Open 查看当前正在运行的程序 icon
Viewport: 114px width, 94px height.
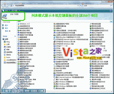click(x=18, y=46)
